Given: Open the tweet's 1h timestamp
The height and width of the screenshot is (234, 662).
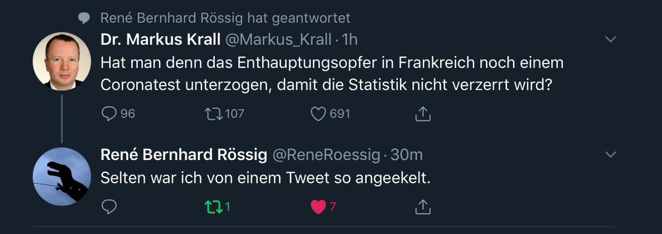Looking at the screenshot, I should (350, 39).
